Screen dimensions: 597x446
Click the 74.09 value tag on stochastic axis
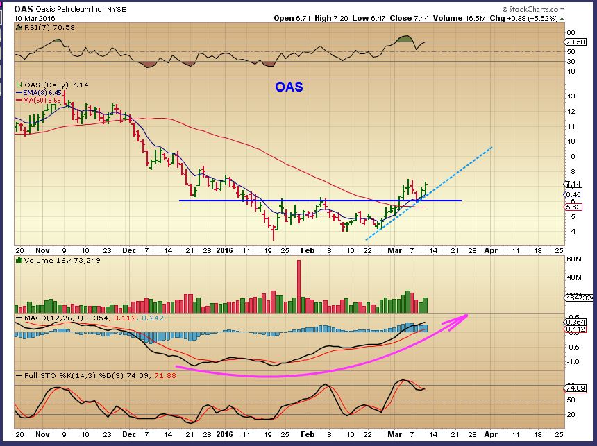pyautogui.click(x=575, y=388)
